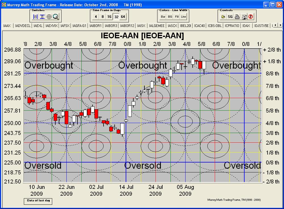The width and height of the screenshot is (284, 209).
Task: Select the 64-day time frame
Action: [x=123, y=17]
